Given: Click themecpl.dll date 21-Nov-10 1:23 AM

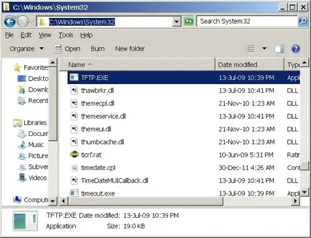Looking at the screenshot, I should pyautogui.click(x=246, y=103).
